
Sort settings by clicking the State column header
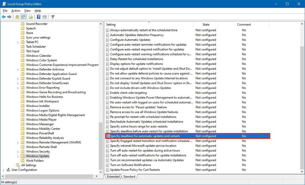click(x=206, y=24)
